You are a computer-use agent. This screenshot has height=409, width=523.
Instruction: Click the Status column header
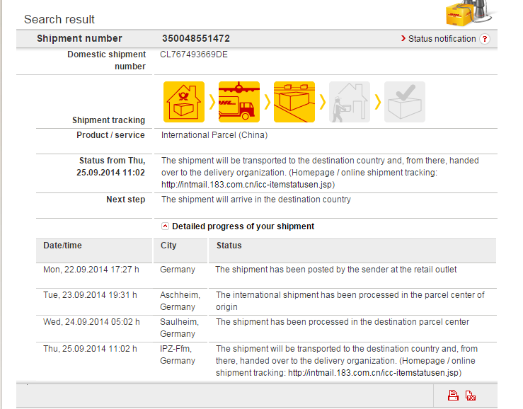pyautogui.click(x=229, y=246)
